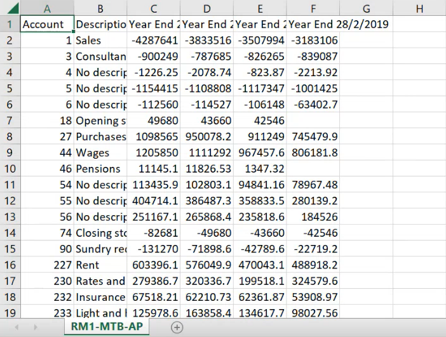Add a new sheet with plus button
The height and width of the screenshot is (337, 446).
(177, 327)
